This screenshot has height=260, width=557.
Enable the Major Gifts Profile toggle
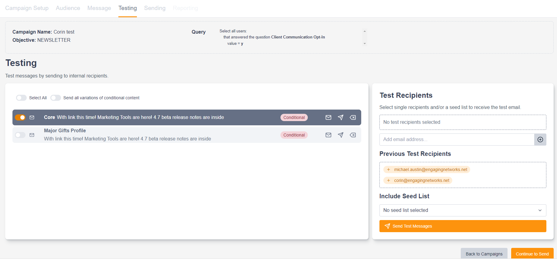(x=20, y=135)
